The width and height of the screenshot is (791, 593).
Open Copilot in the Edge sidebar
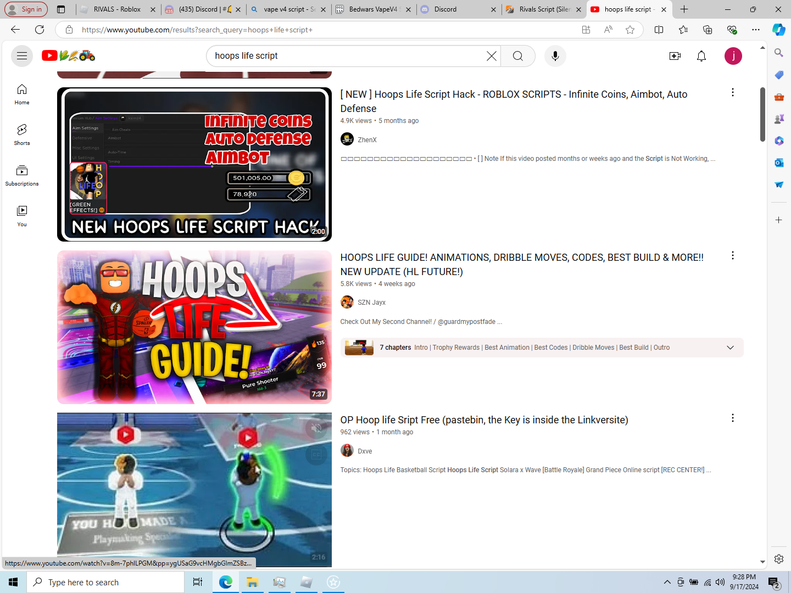point(779,30)
